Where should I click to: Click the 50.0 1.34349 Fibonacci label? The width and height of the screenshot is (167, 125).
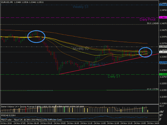tap(153, 23)
